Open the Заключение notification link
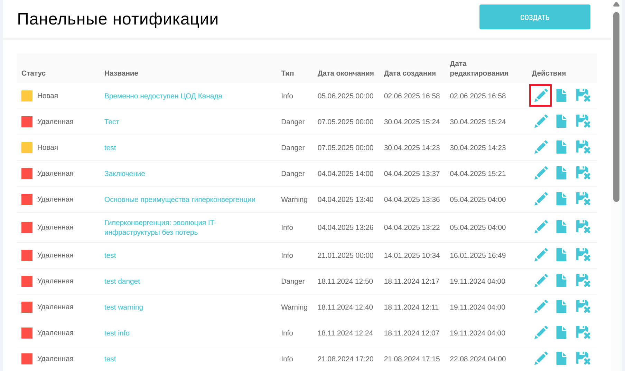This screenshot has height=371, width=625. (125, 174)
